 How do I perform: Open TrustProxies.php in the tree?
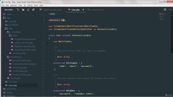point(18,71)
